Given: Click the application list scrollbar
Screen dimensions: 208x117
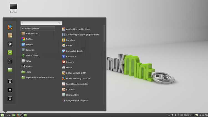Looking at the screenshot, I should tap(104, 33).
